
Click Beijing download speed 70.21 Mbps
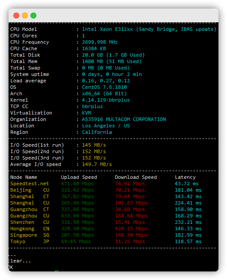[130, 190]
